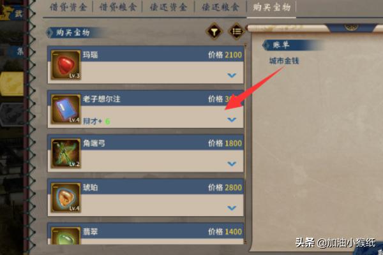Image resolution: width=383 pixels, height=255 pixels.
Task: Switch to the 借贷粮食 tab
Action: 117,7
